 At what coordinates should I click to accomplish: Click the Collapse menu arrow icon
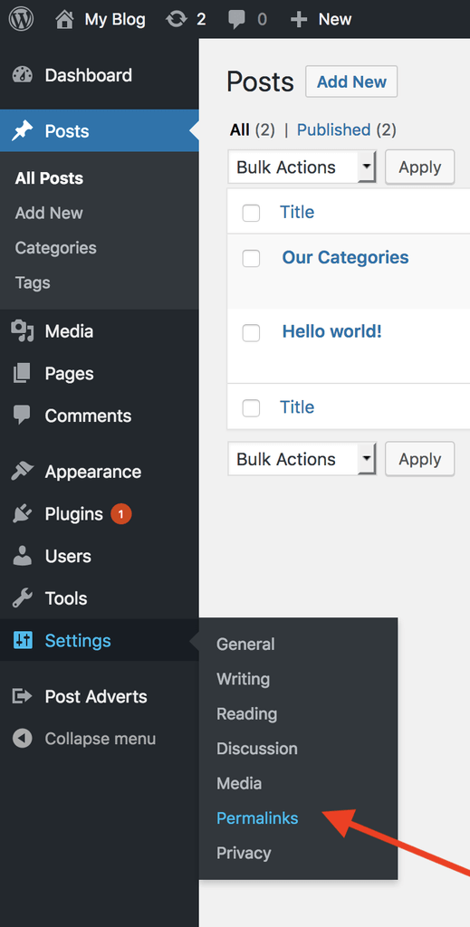pyautogui.click(x=23, y=739)
